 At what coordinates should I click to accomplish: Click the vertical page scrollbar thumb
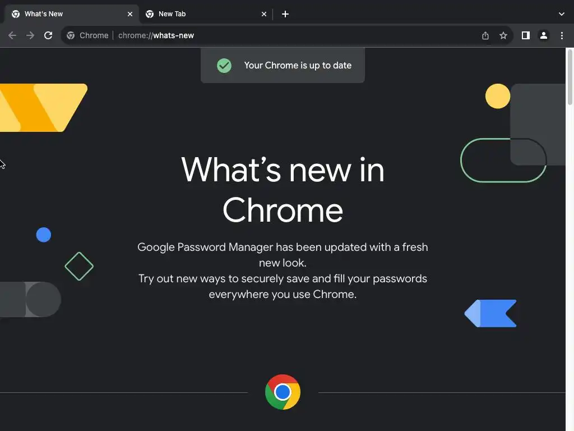tap(570, 77)
